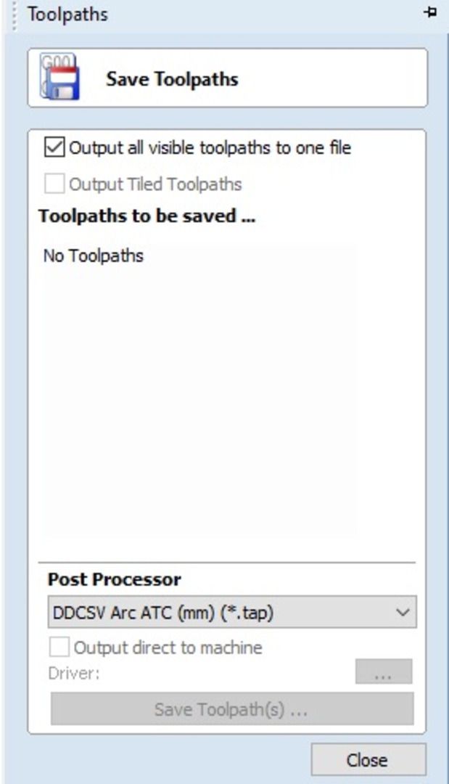Select the No Toolpaths list entry
Screen dimensions: 449x784
[x=94, y=256]
